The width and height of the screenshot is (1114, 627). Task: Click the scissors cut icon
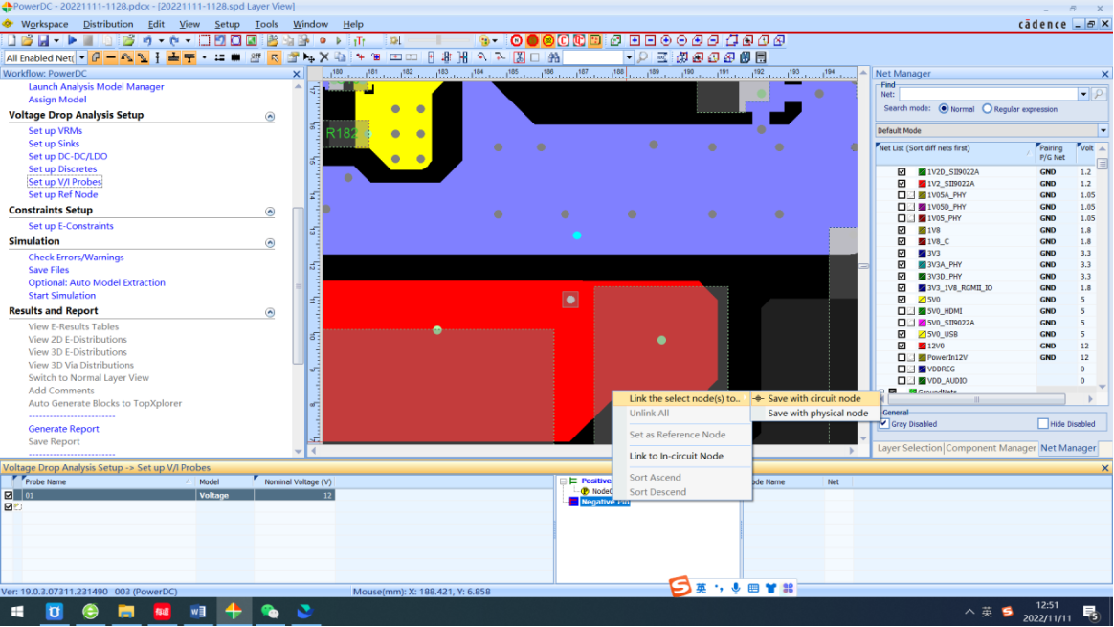tap(520, 57)
